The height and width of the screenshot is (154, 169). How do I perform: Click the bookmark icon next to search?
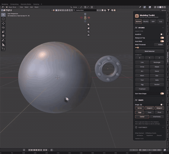(102, 10)
